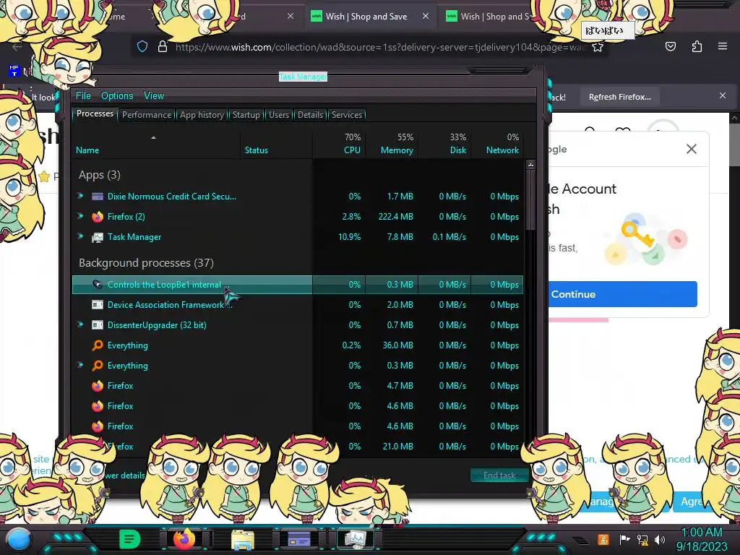The image size is (740, 555).
Task: Select the Device Association Framework process
Action: click(297, 305)
